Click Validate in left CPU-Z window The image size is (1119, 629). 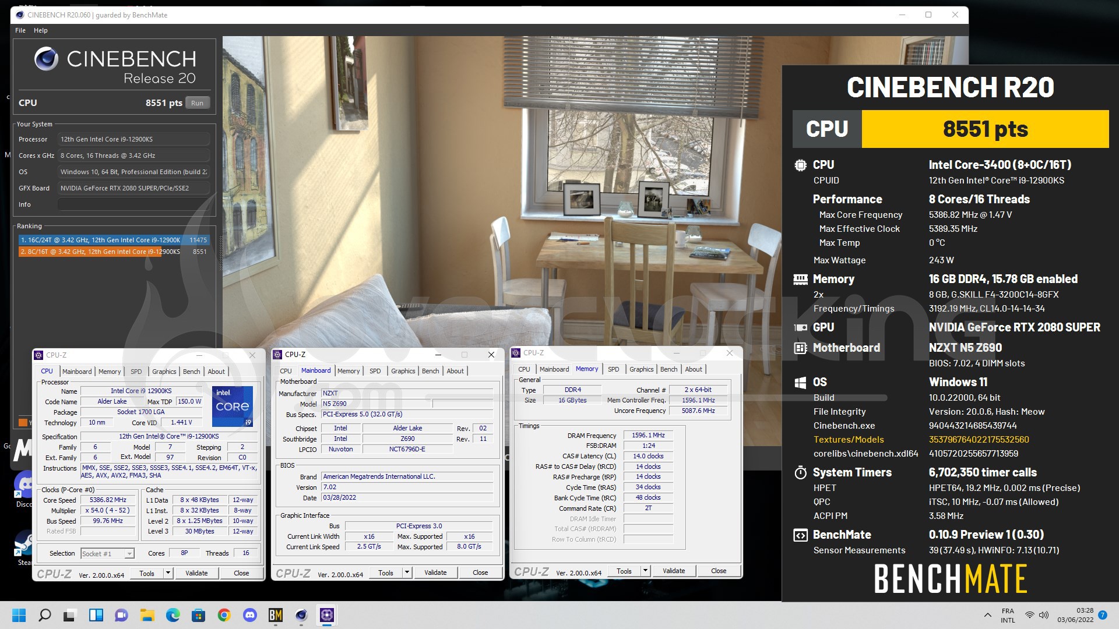coord(196,573)
